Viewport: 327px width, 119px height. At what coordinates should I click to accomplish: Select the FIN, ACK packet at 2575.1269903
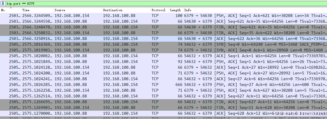pyautogui.click(x=163, y=108)
